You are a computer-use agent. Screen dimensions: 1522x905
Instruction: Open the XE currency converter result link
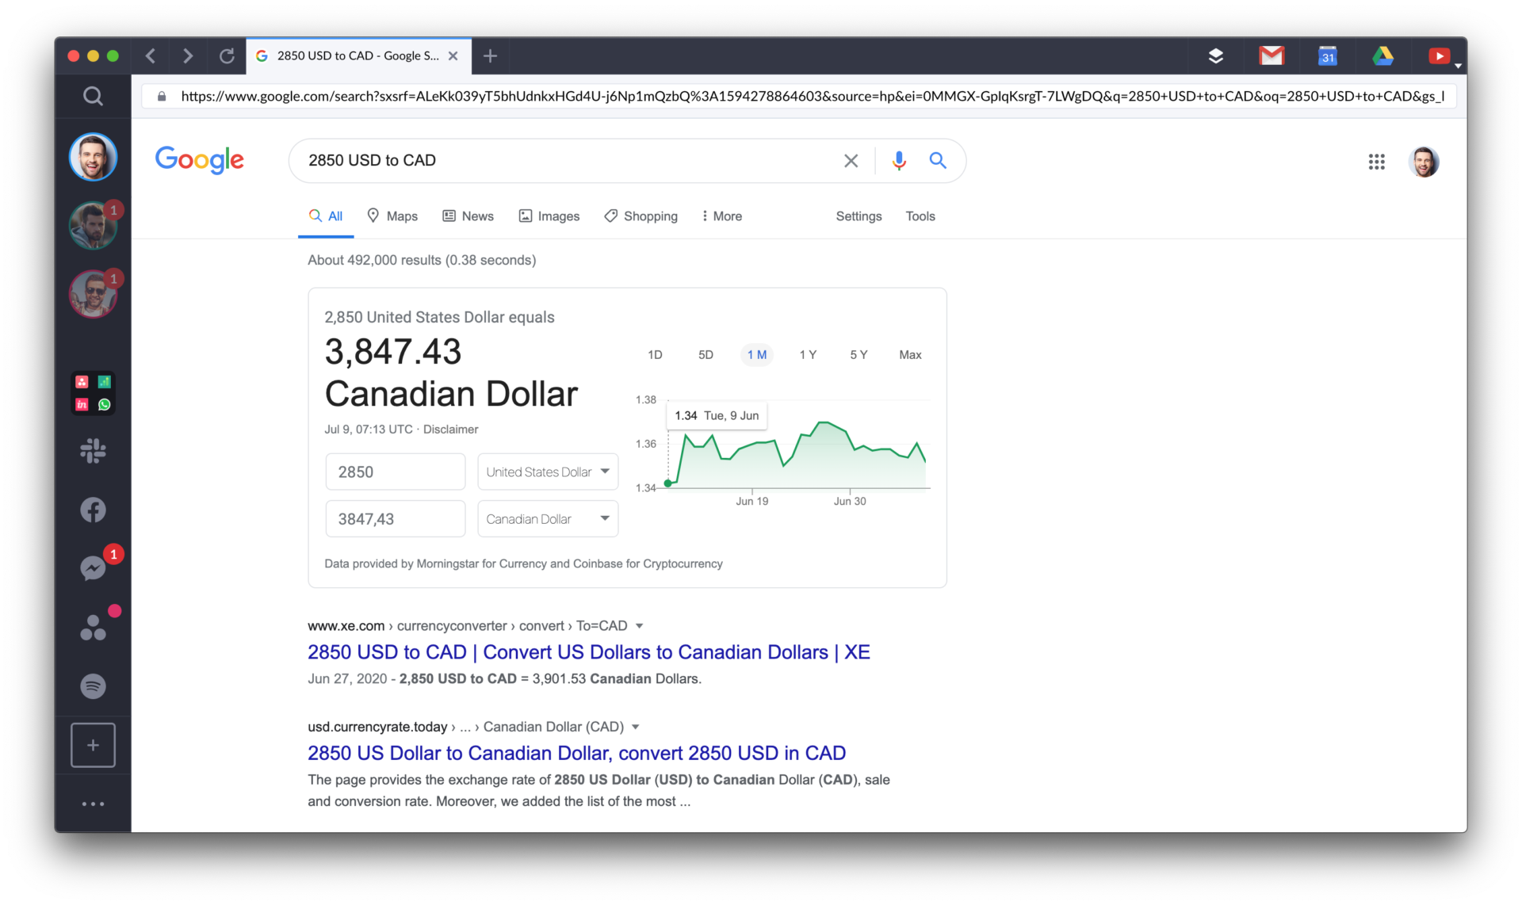[588, 652]
